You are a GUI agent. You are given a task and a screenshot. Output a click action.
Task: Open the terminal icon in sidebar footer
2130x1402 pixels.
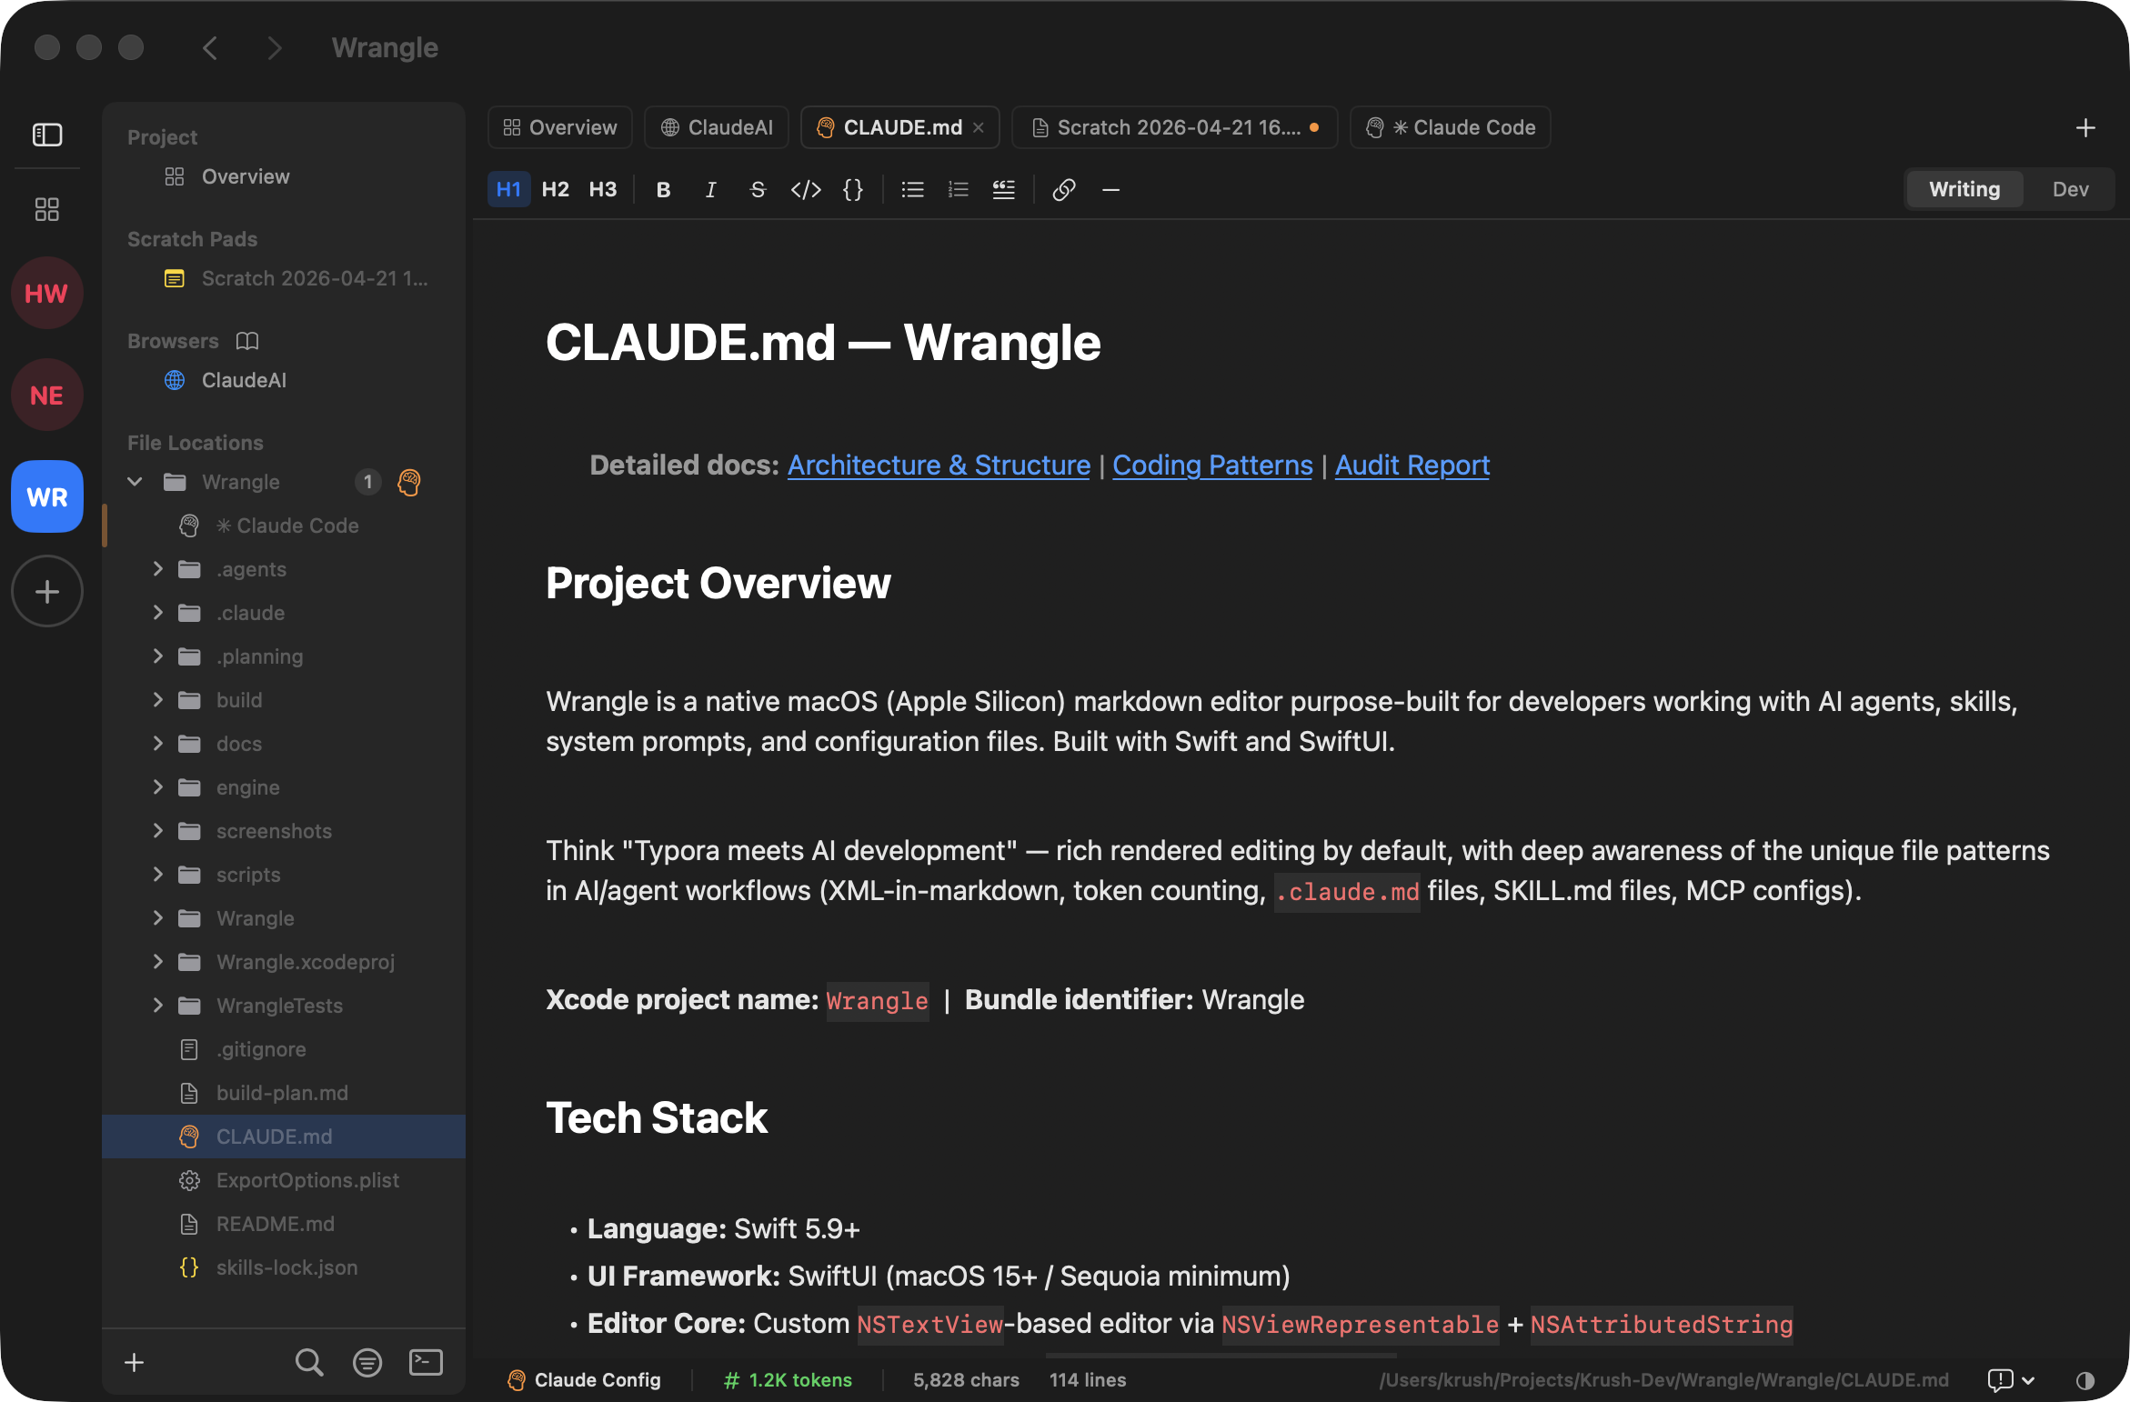click(426, 1362)
